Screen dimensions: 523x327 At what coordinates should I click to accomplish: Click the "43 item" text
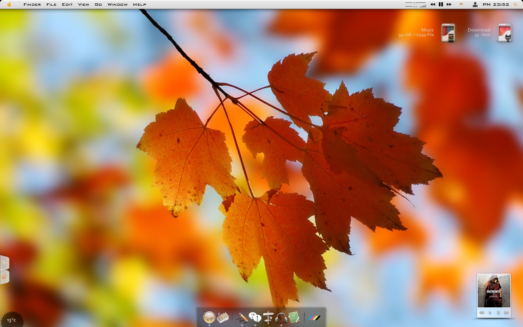(483, 35)
